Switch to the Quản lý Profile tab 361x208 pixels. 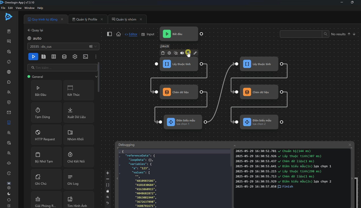tap(86, 19)
